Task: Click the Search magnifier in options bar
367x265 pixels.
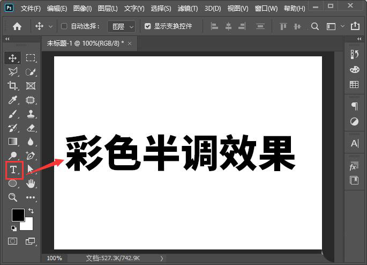Action: 315,26
